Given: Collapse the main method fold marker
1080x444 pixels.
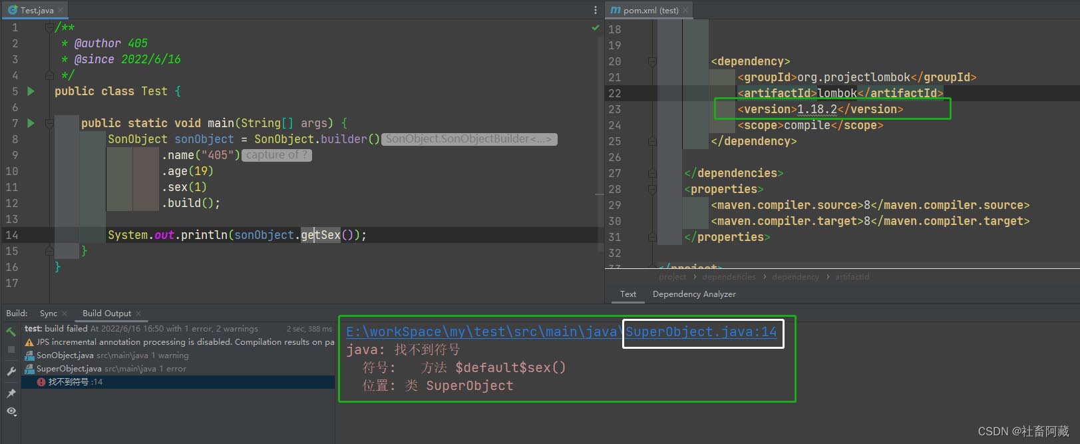Looking at the screenshot, I should pos(49,123).
